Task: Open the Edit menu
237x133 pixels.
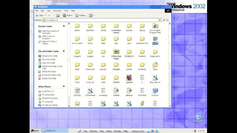Action: [x=42, y=11]
